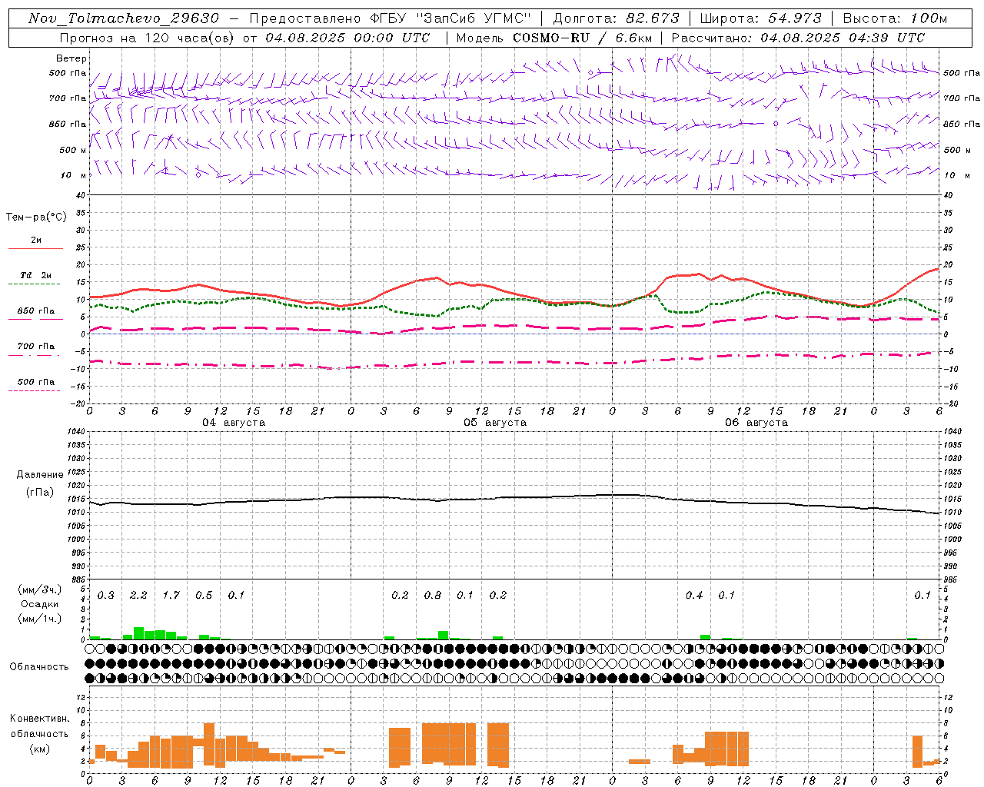This screenshot has height=787, width=984.
Task: Select the 0.8 precipitation total
Action: 433,595
